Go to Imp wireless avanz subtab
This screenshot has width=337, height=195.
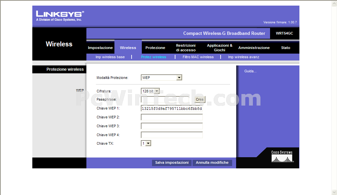pyautogui.click(x=243, y=57)
